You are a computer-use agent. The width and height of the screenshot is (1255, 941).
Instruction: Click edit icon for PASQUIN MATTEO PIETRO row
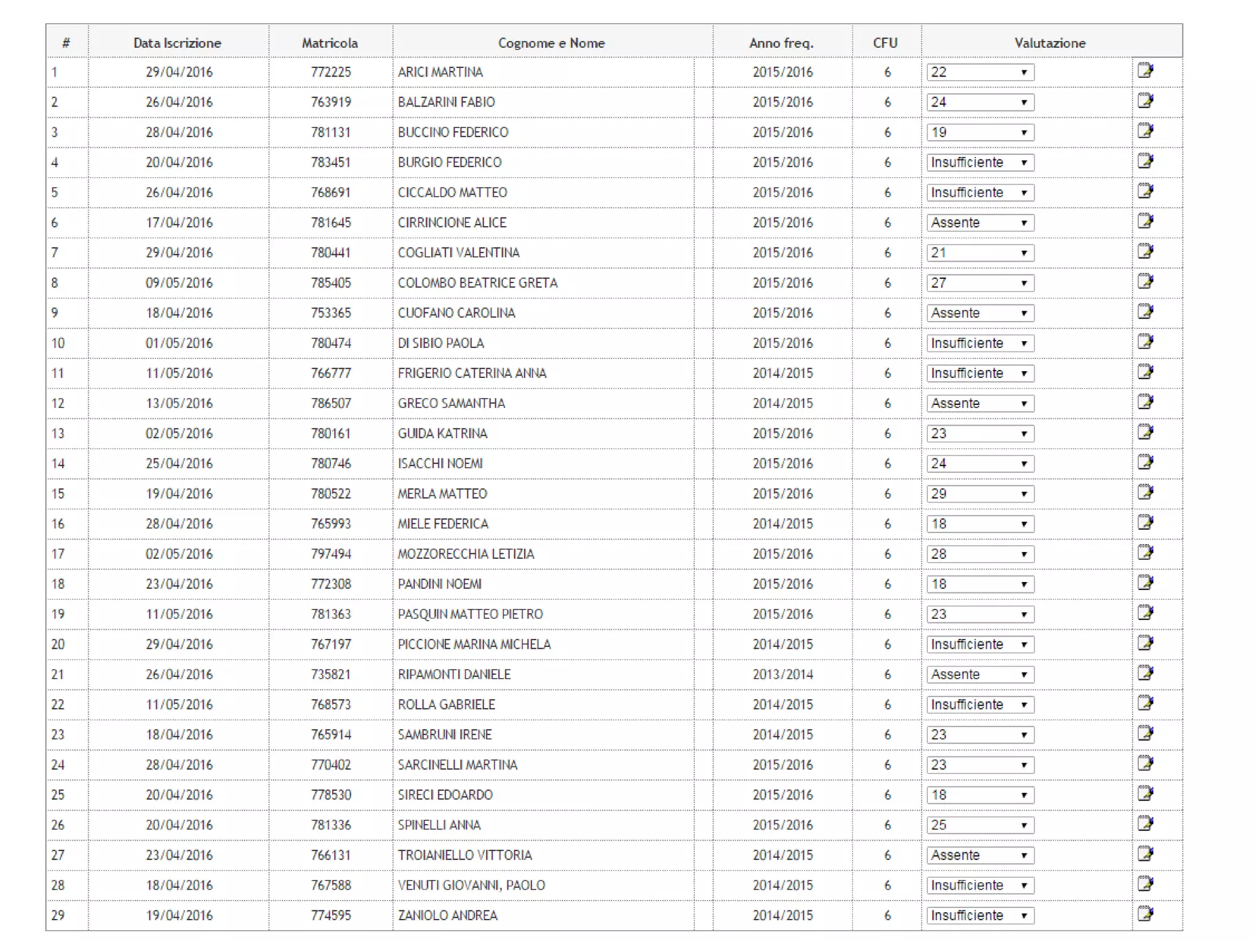click(1145, 613)
